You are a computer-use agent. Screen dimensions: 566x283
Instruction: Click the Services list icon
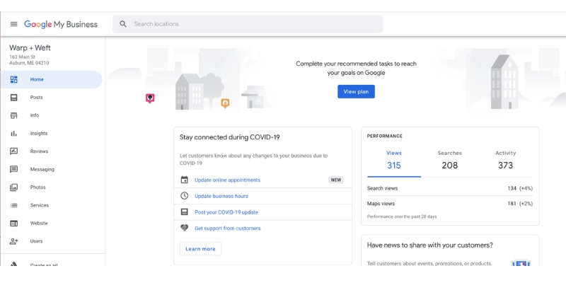point(13,205)
